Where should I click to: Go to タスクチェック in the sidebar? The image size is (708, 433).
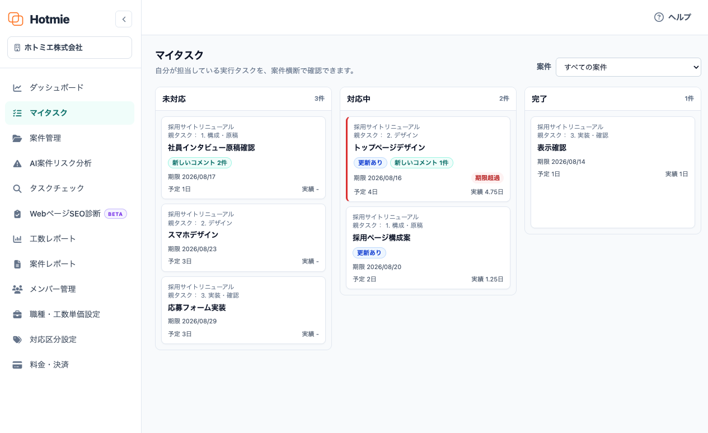tap(69, 189)
